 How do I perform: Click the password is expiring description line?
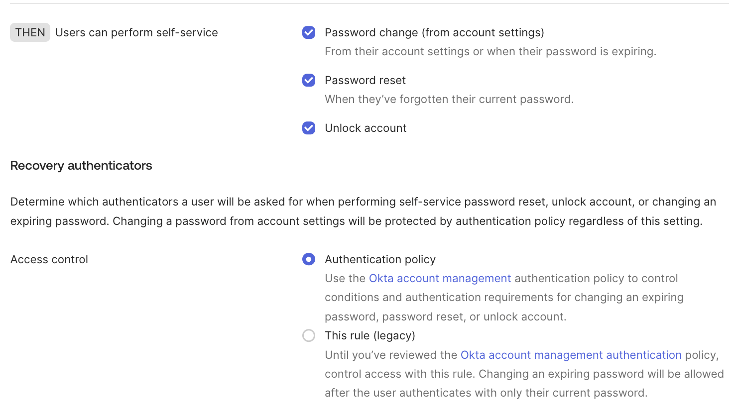click(x=491, y=51)
